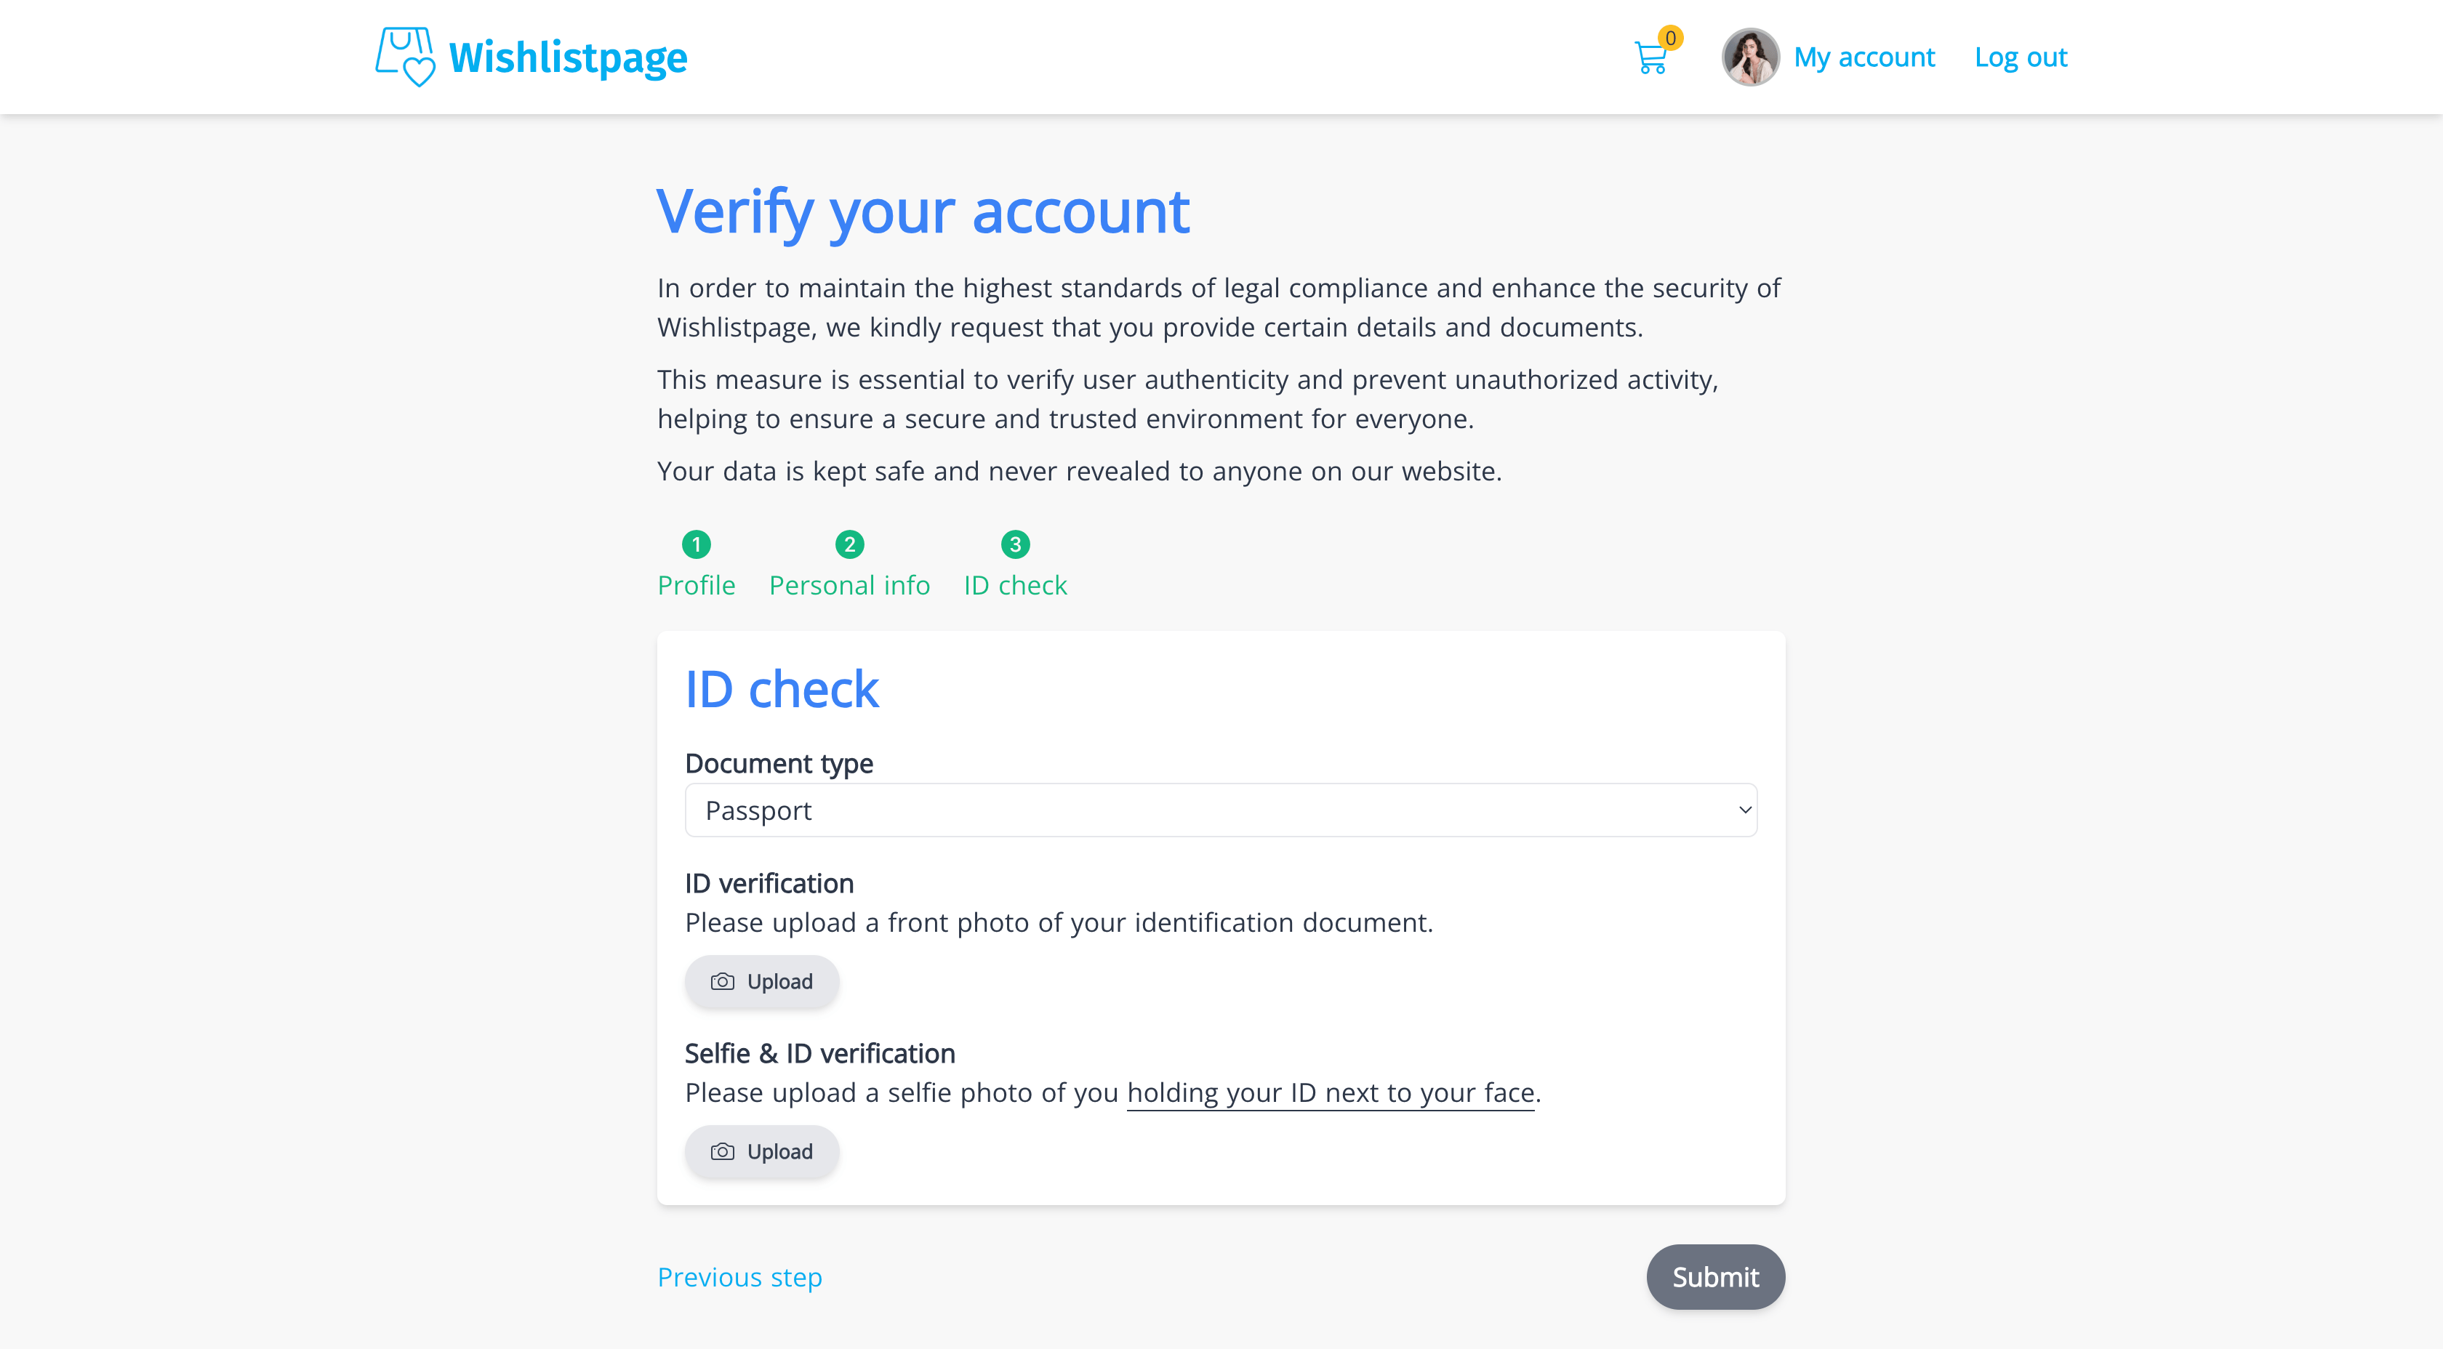The width and height of the screenshot is (2443, 1349).
Task: Click camera icon under Selfie & ID verification
Action: (x=723, y=1152)
